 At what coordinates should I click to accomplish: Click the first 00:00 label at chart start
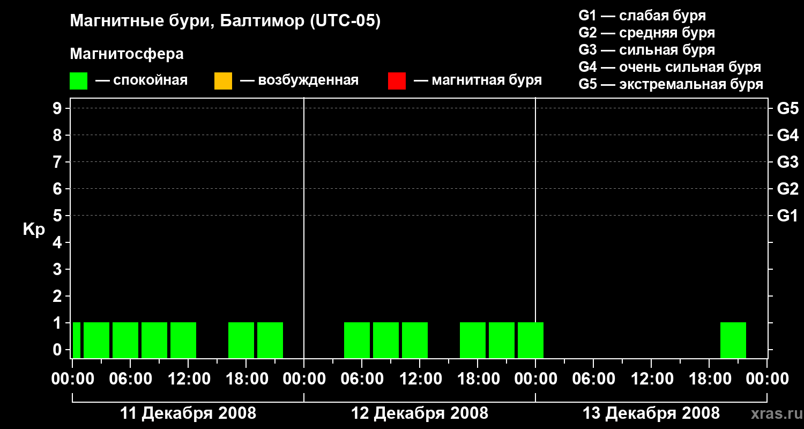[x=72, y=379]
